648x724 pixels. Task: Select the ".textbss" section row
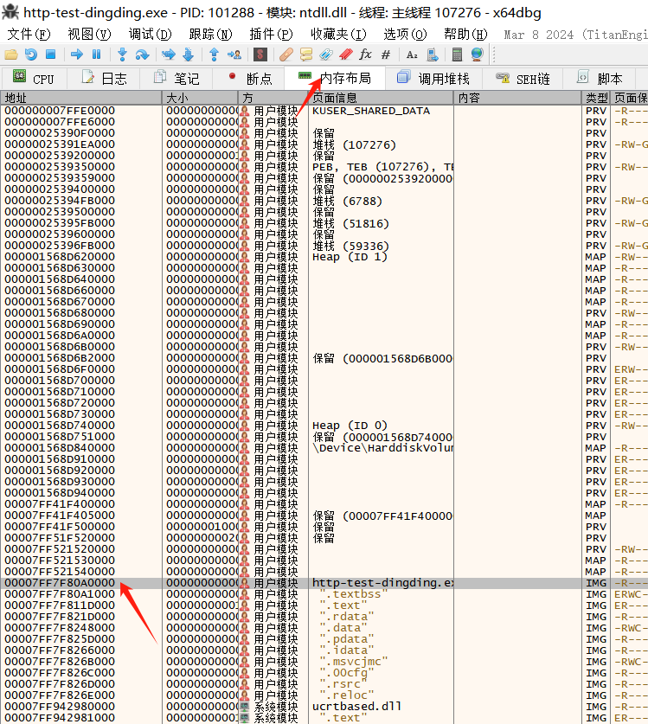click(x=324, y=593)
